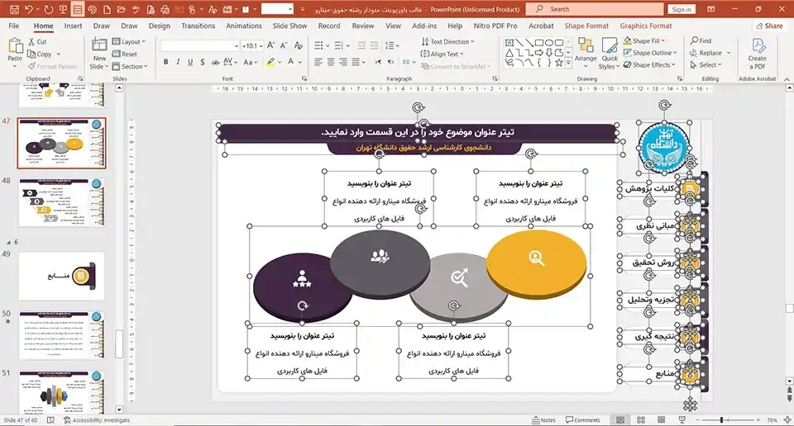Toggle strikethrough text
The height and width of the screenshot is (426, 794).
[x=215, y=62]
